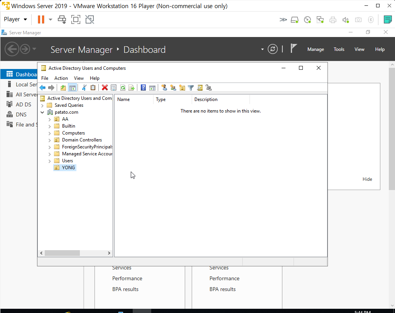Click the Filter funnel icon
The height and width of the screenshot is (313, 395).
(191, 88)
